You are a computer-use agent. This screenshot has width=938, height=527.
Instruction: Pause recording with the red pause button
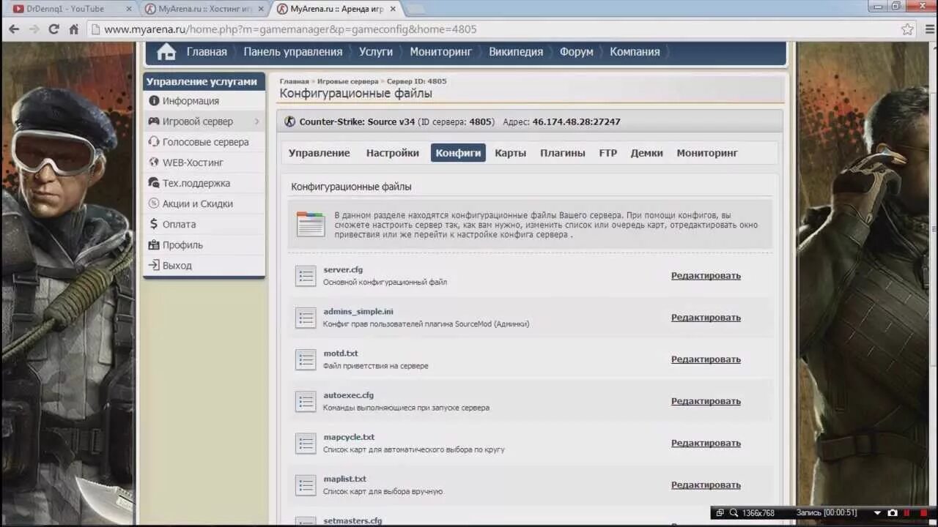[x=907, y=513]
